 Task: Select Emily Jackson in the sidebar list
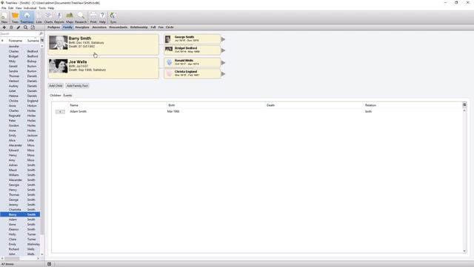point(20,135)
